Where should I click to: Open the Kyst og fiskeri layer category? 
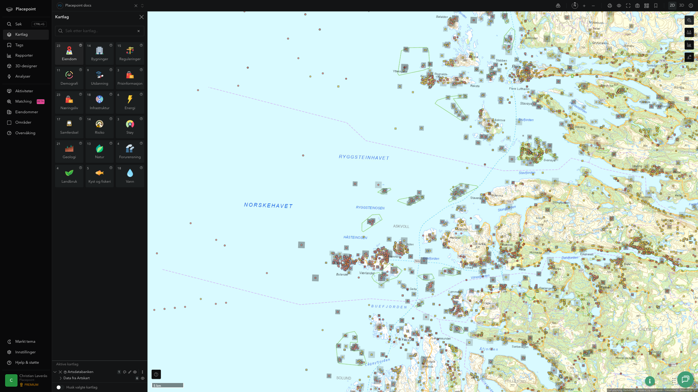click(x=100, y=176)
